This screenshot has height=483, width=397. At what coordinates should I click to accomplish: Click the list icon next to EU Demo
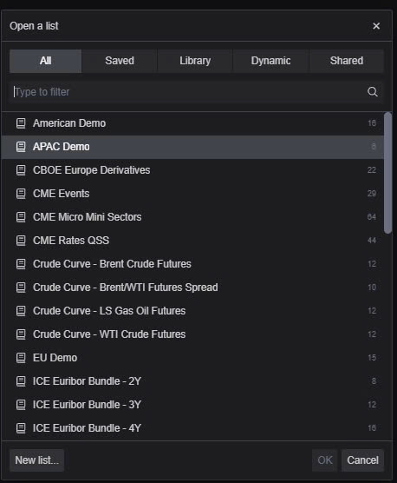(21, 358)
